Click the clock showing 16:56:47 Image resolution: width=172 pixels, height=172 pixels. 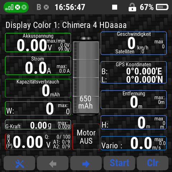70,7
